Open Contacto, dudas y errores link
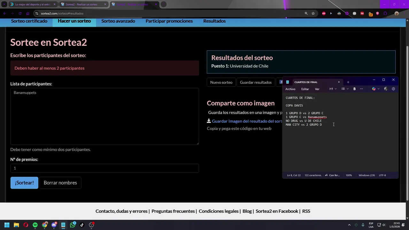The height and width of the screenshot is (230, 409). click(x=121, y=211)
